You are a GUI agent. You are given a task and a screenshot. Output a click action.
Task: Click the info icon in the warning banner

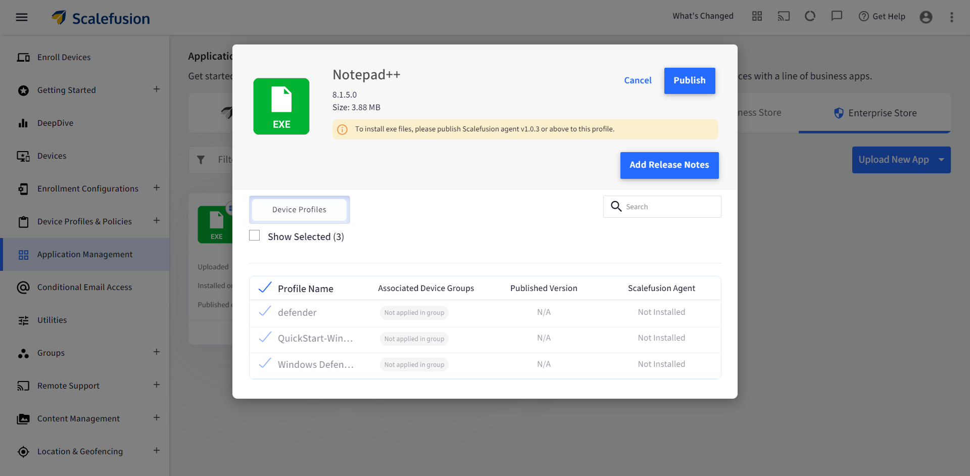[342, 129]
